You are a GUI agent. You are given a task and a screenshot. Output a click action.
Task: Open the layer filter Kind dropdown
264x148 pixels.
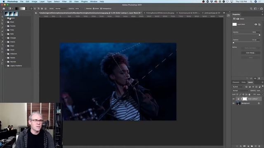coord(238,87)
